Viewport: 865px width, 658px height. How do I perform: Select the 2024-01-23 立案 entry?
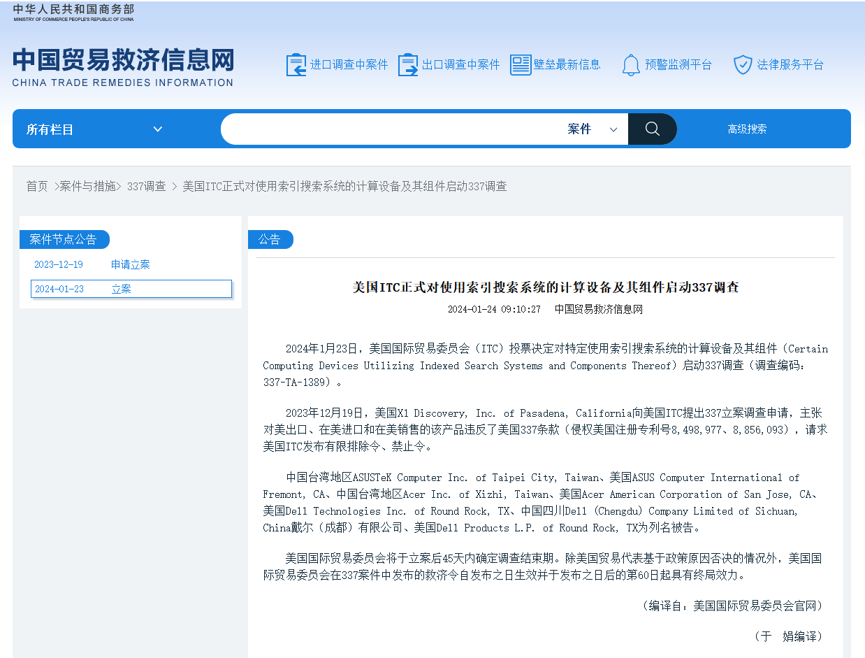point(131,289)
